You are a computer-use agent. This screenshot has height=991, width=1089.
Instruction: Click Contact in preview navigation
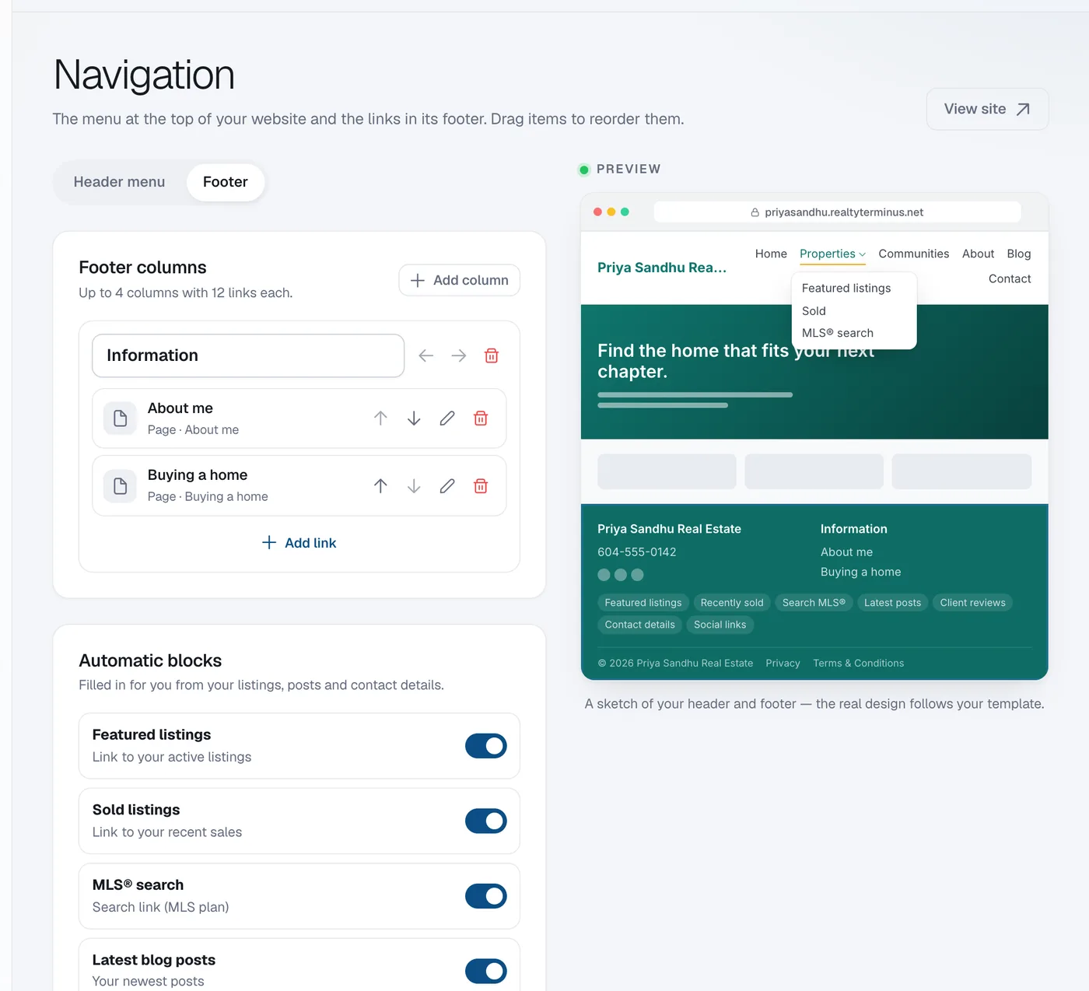click(1010, 278)
